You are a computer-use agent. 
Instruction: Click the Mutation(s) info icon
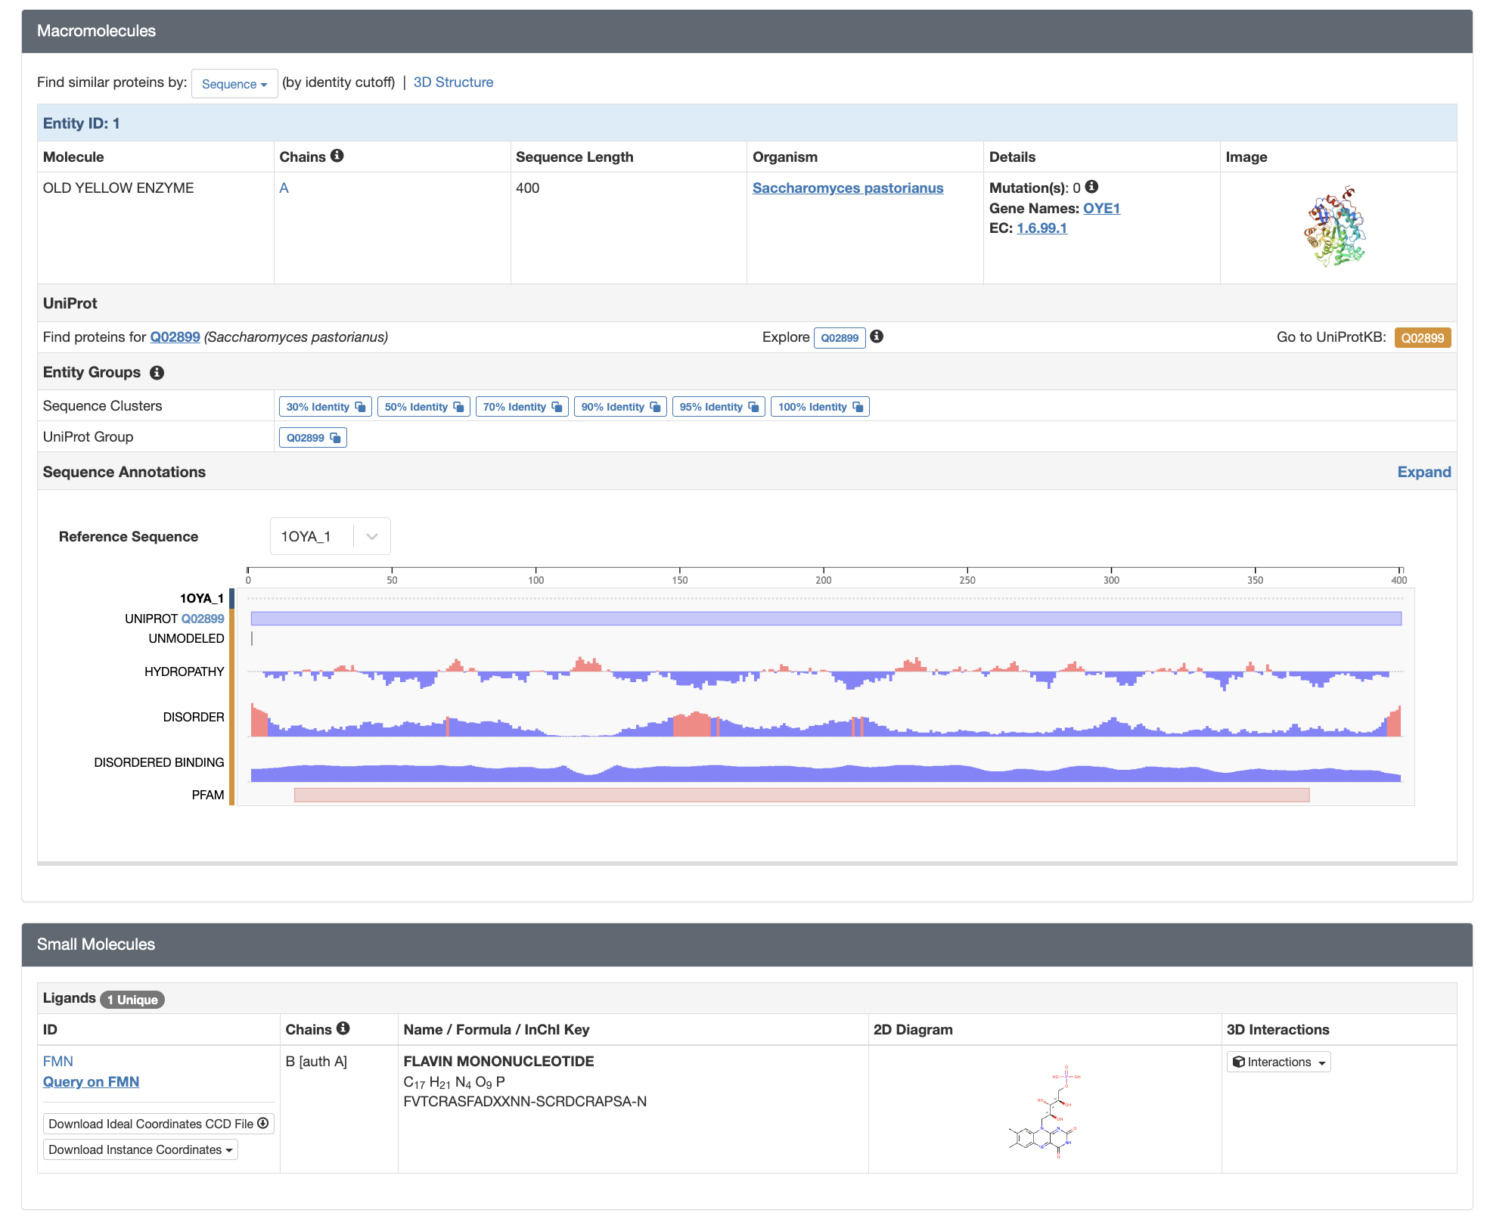coord(1091,187)
